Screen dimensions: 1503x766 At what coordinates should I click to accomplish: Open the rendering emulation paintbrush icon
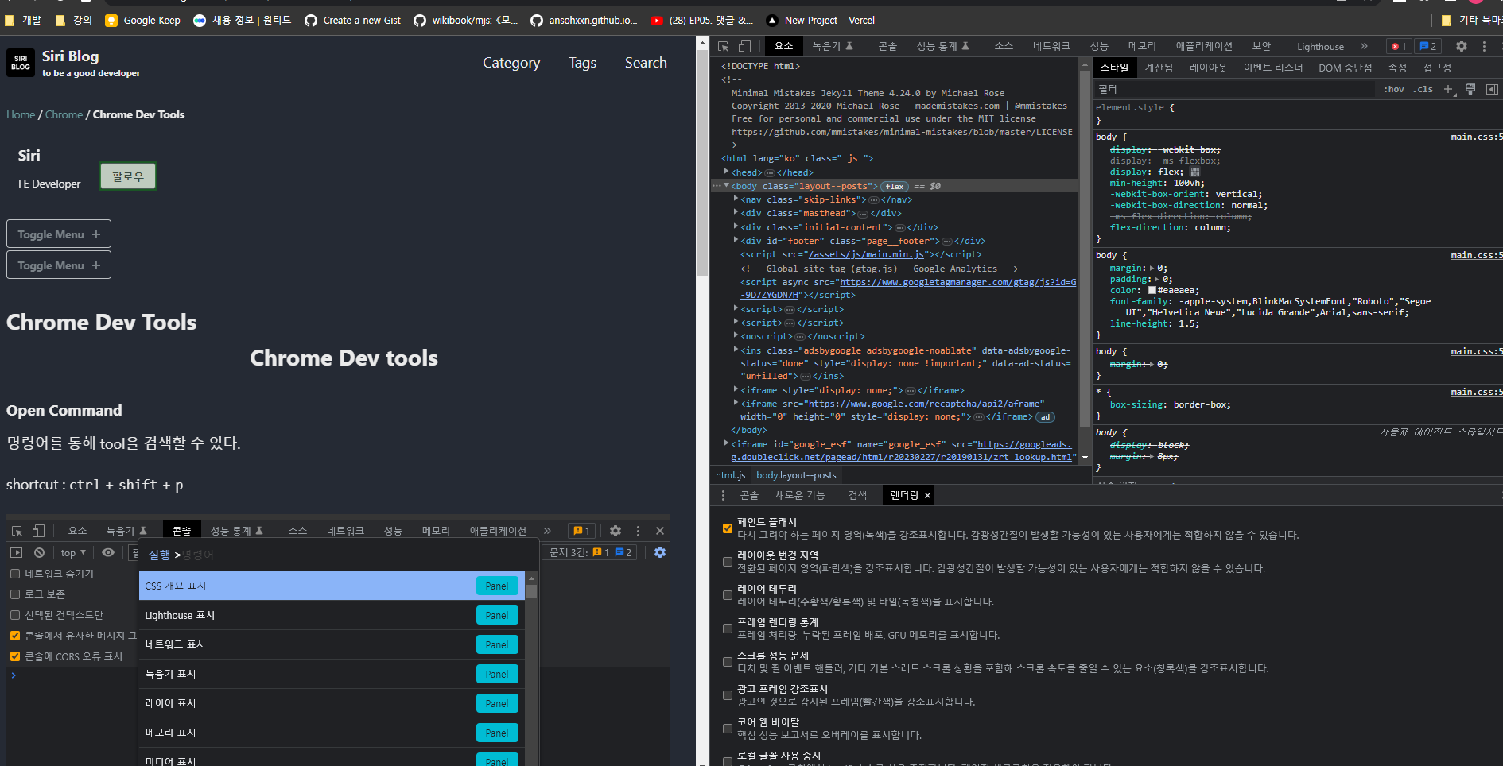(1470, 89)
